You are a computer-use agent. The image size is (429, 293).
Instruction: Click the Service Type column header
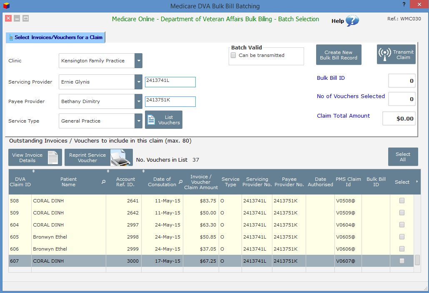pos(230,182)
